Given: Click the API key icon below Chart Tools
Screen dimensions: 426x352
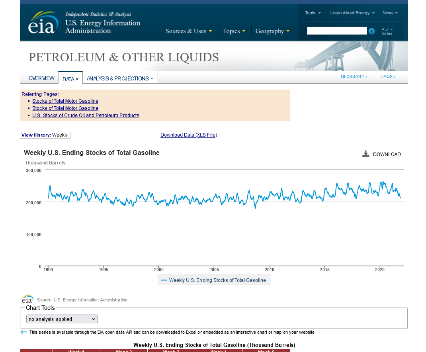Looking at the screenshot, I should click(23, 332).
